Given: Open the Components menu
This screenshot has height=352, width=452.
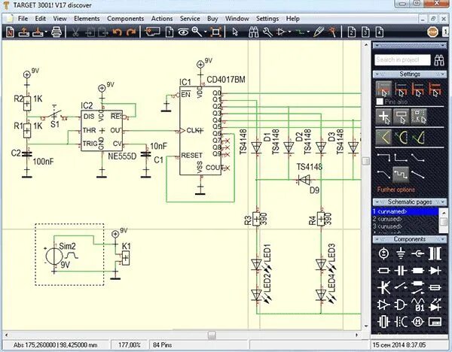Looking at the screenshot, I should [x=125, y=17].
